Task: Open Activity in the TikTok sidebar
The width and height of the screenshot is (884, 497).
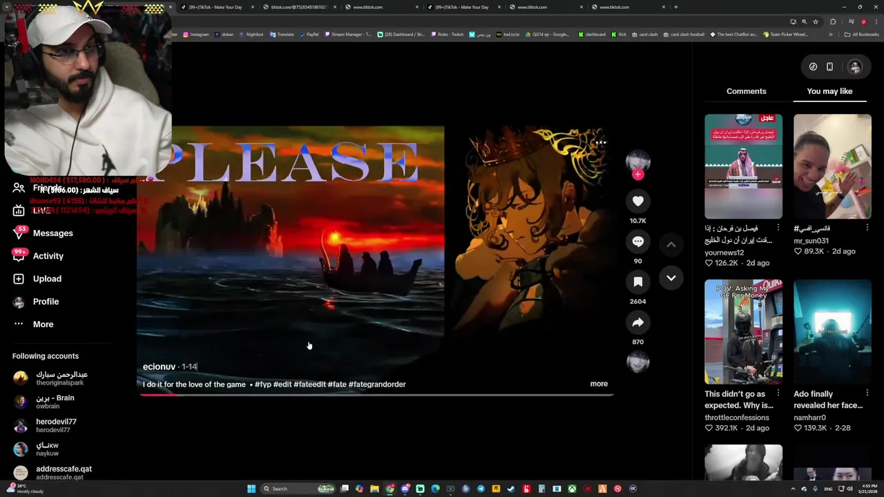Action: pyautogui.click(x=48, y=256)
